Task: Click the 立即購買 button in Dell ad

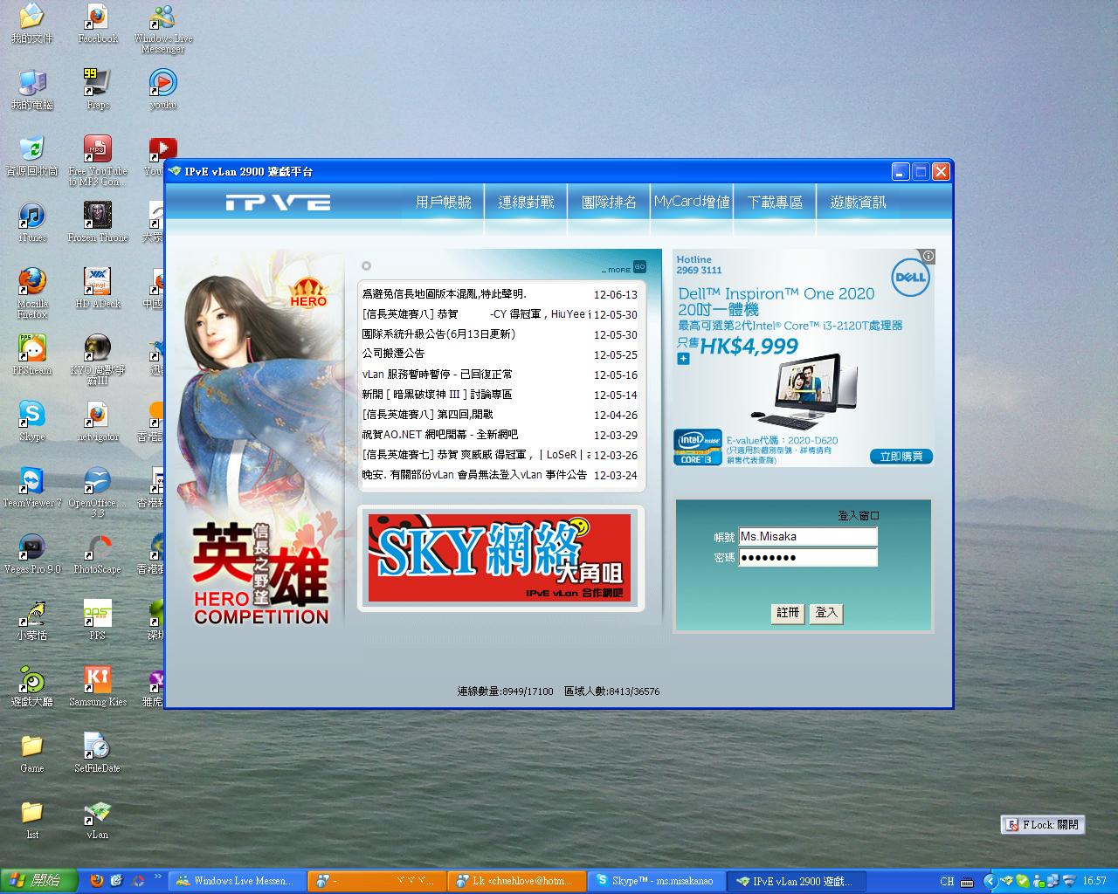Action: tap(901, 457)
